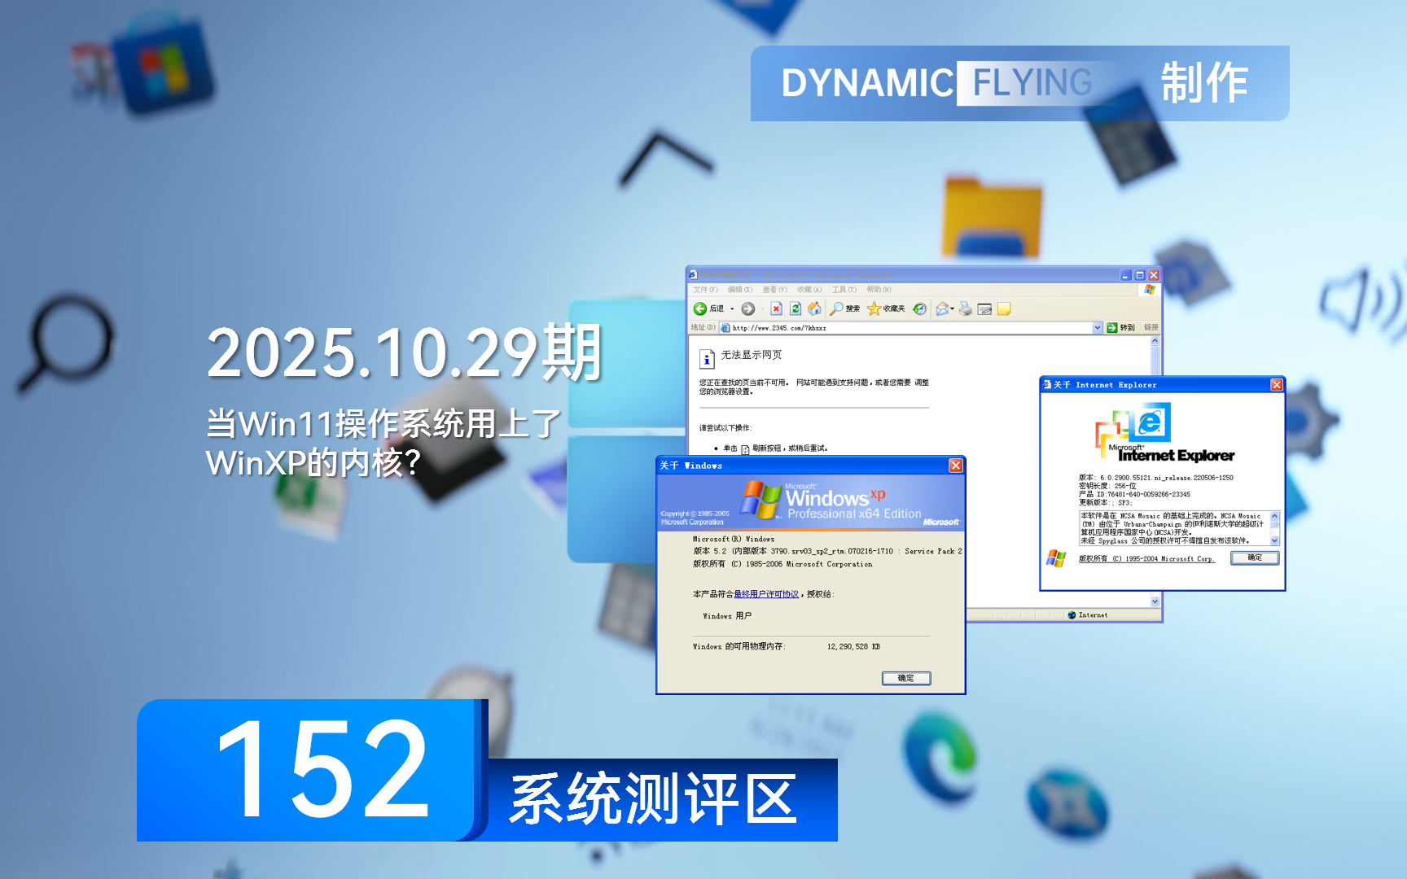Image resolution: width=1407 pixels, height=879 pixels.
Task: Open the 帮助(H) Help menu
Action: click(879, 289)
